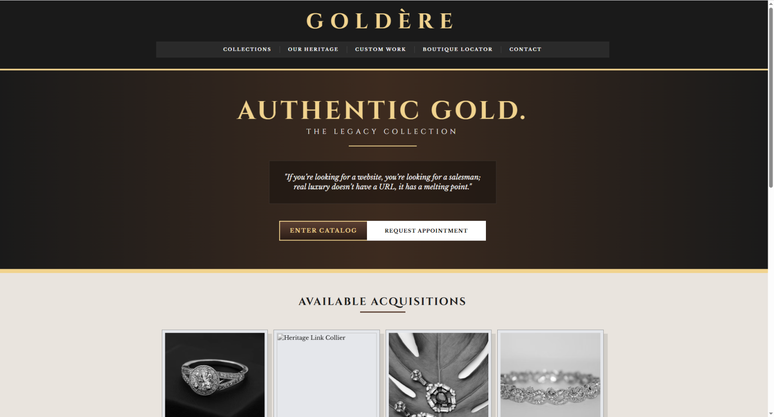Screen dimensions: 774x417
Task: Open the diamond ring product thumbnail
Action: (x=215, y=375)
